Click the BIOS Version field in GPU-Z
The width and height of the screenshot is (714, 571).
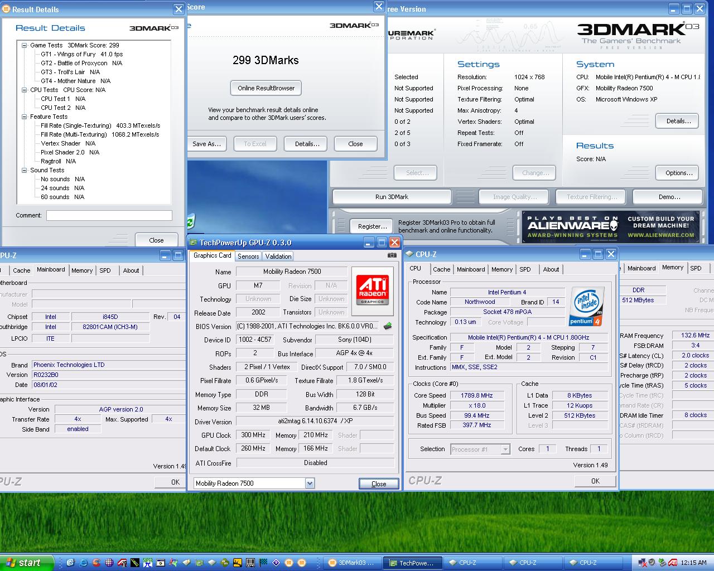click(308, 326)
